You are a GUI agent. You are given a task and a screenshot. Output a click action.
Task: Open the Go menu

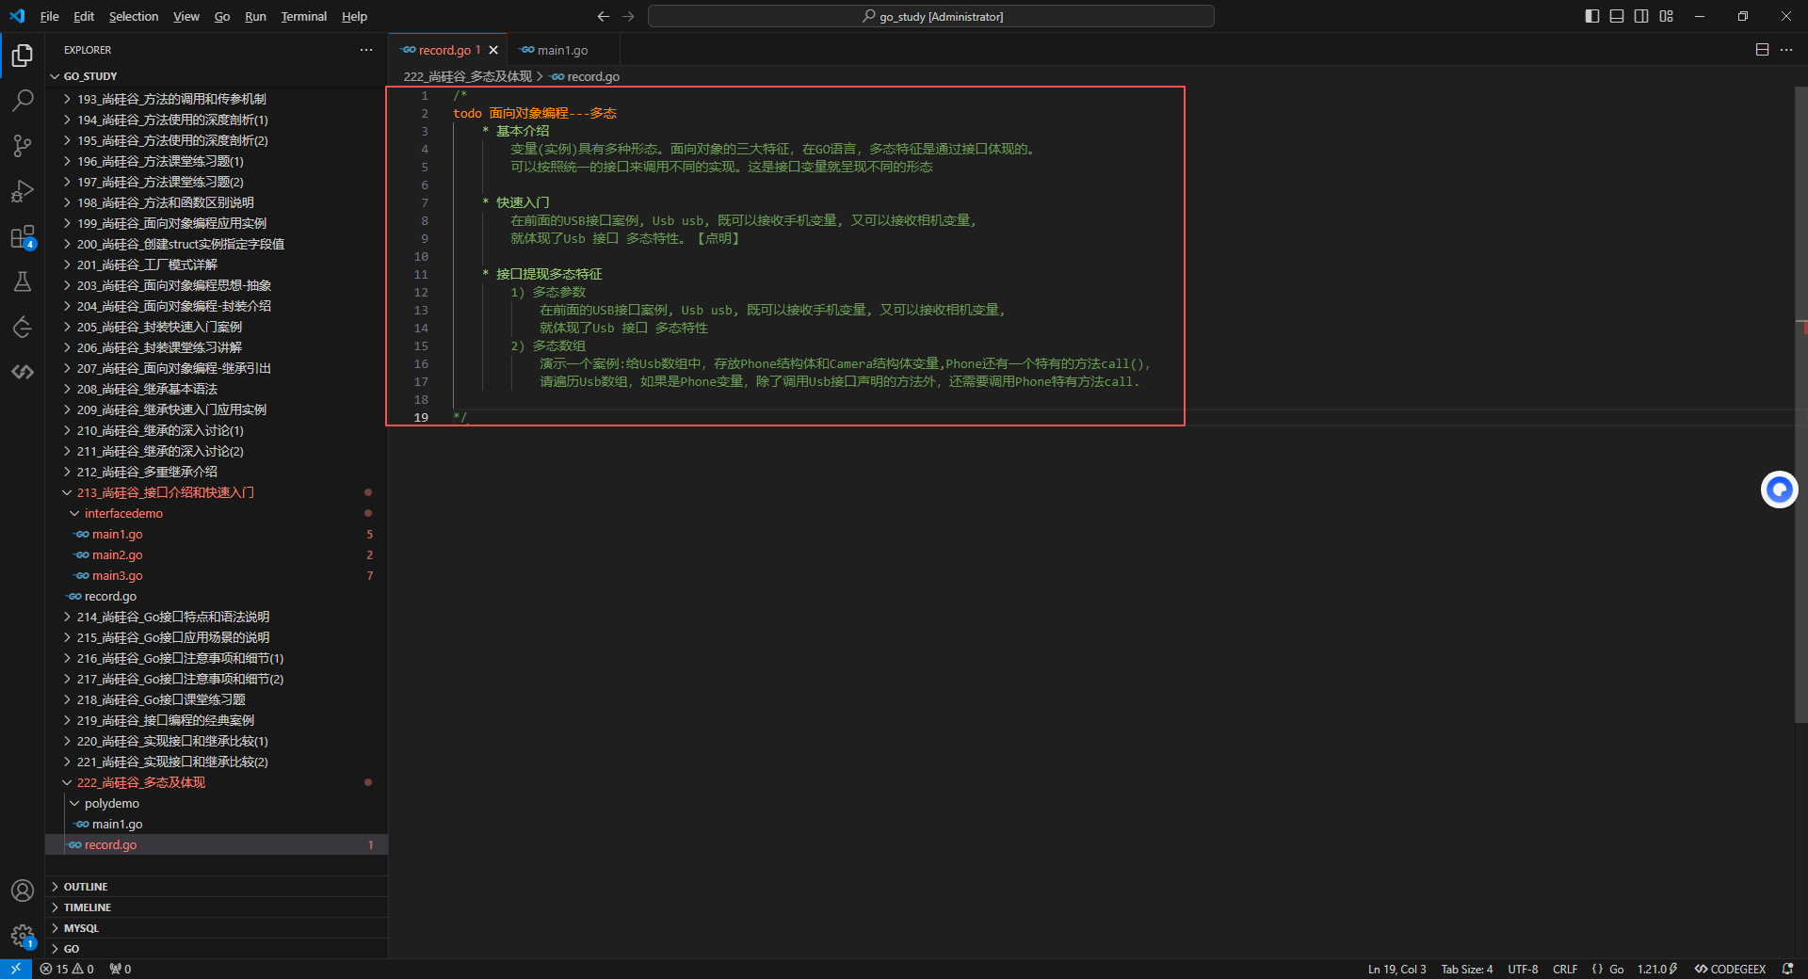222,16
